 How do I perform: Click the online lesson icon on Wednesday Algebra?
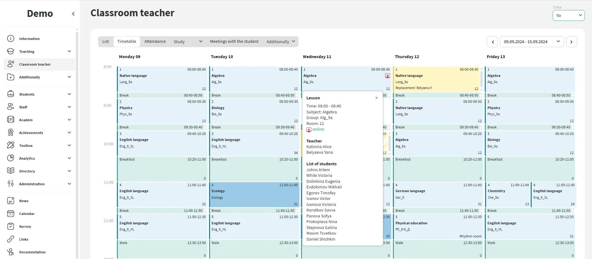(x=387, y=76)
